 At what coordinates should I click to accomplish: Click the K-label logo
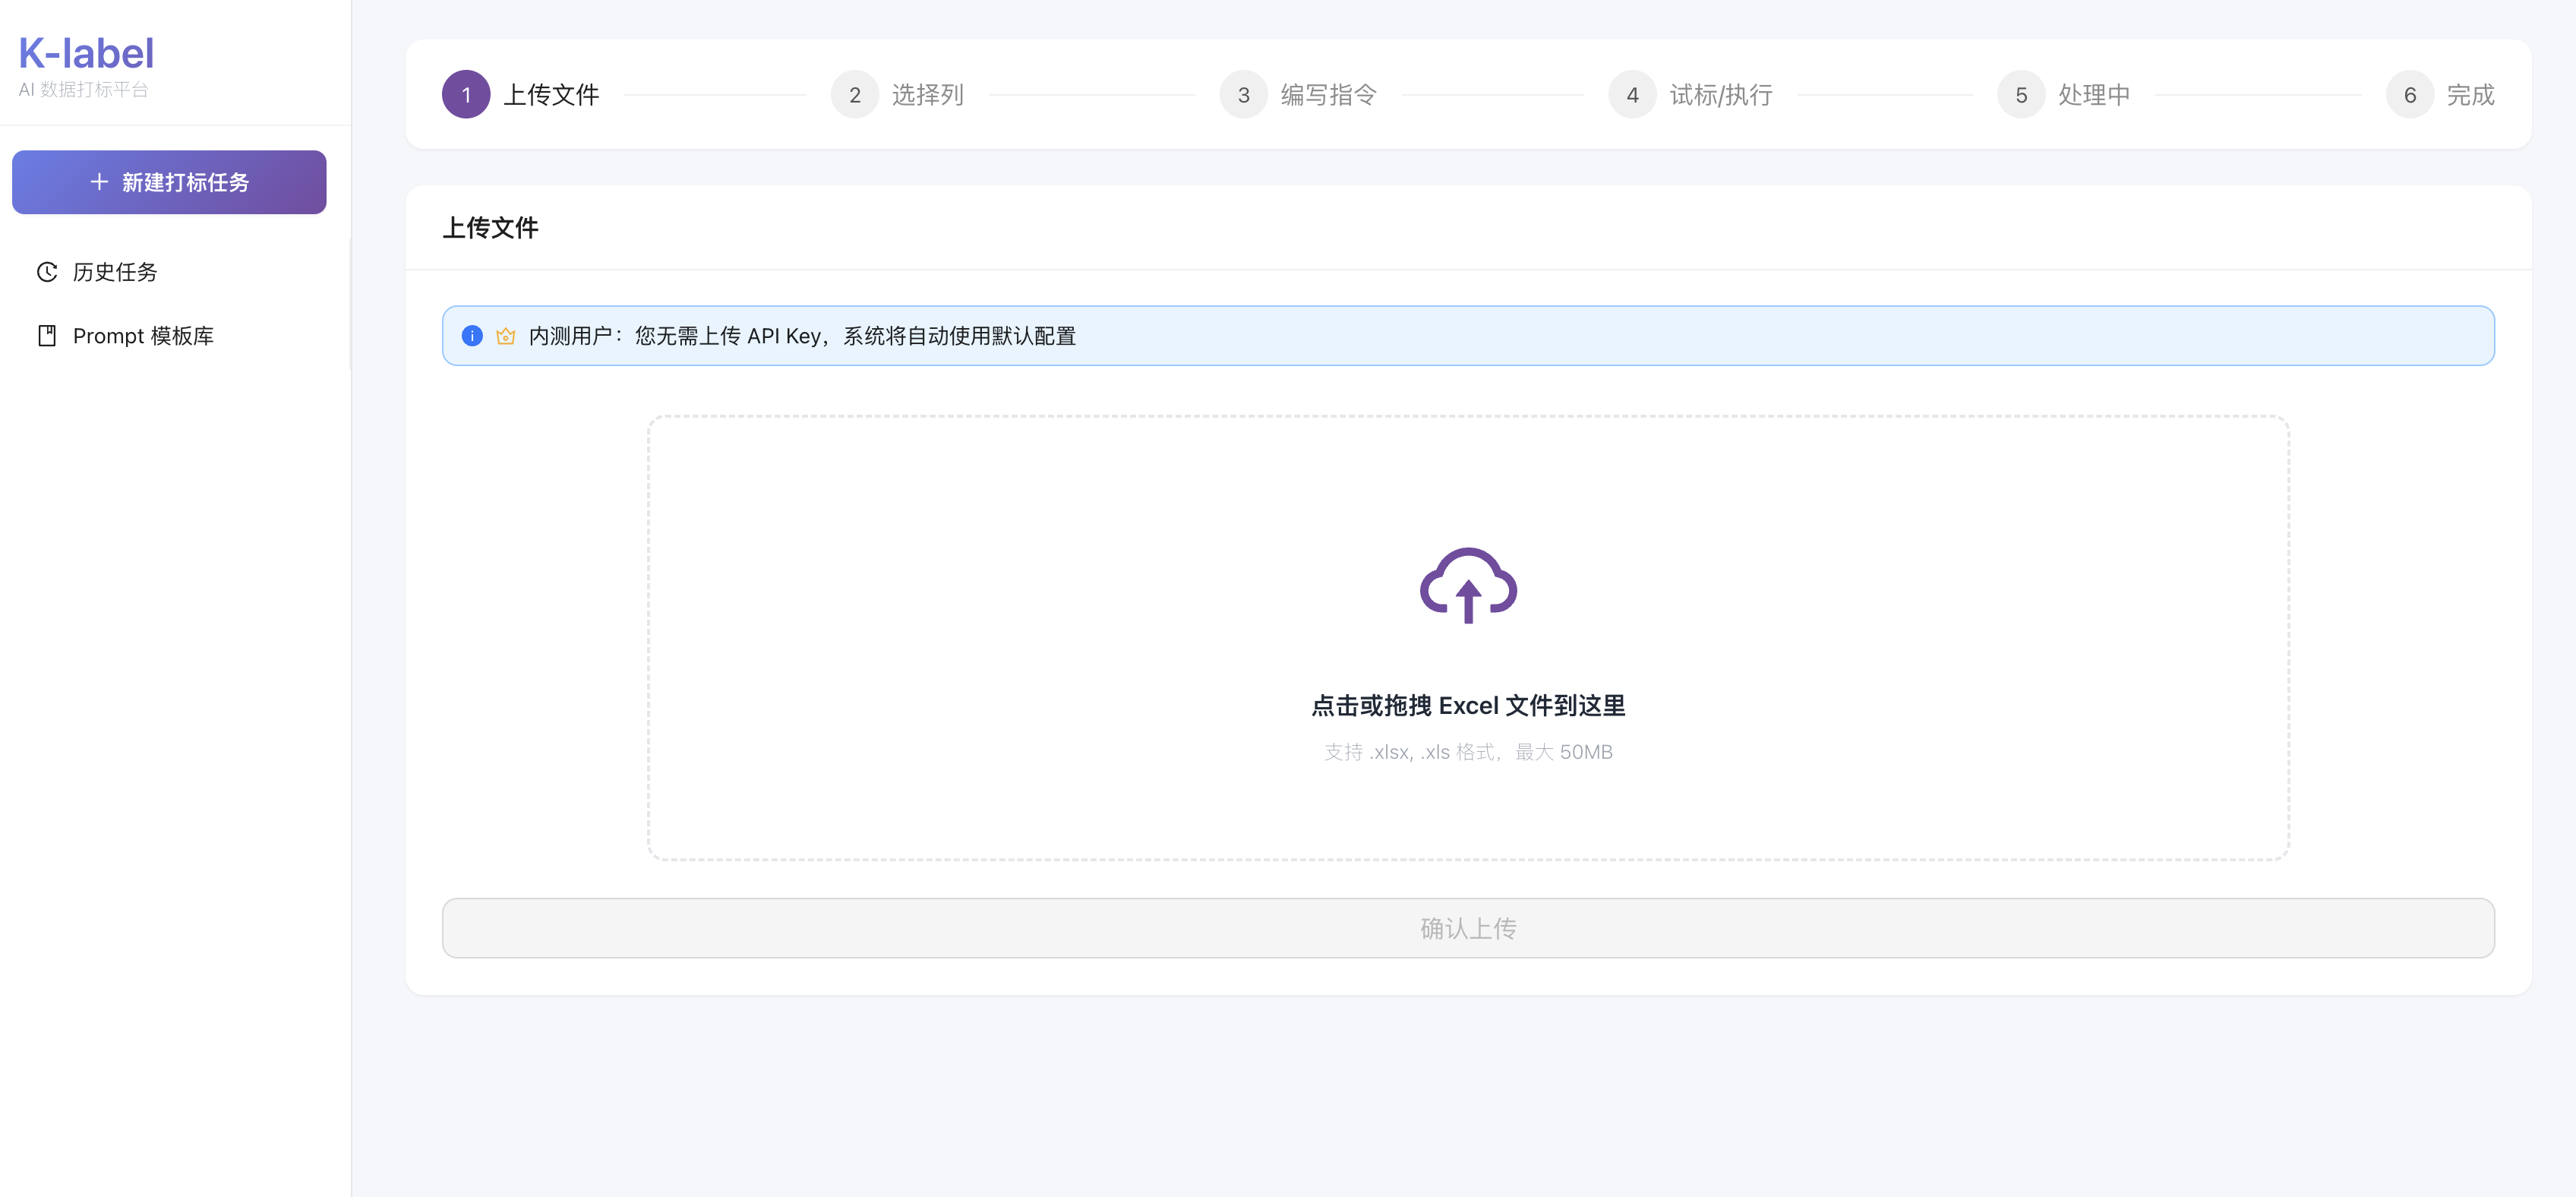(x=86, y=54)
